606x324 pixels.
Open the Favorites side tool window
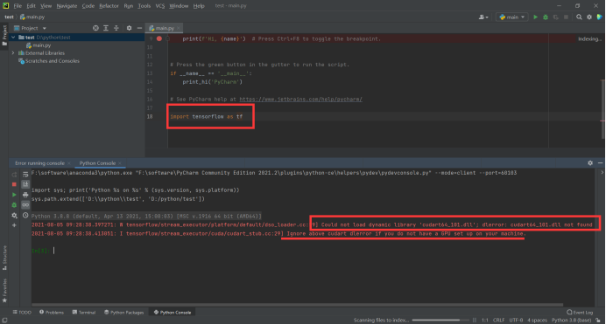(x=4, y=290)
